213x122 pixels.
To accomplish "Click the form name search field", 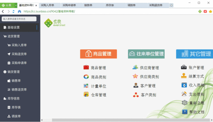I will tap(19, 19).
